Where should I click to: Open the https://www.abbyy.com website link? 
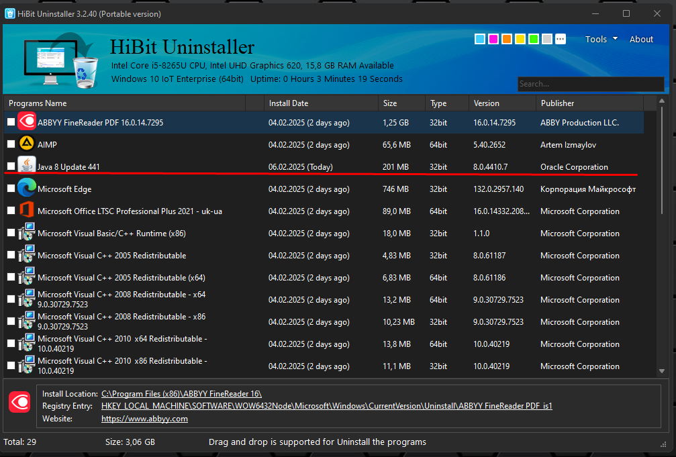144,419
